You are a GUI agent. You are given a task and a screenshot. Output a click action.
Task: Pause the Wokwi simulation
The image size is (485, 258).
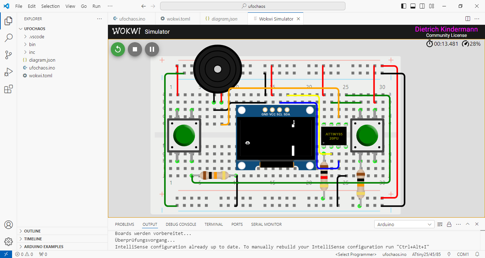coord(152,49)
